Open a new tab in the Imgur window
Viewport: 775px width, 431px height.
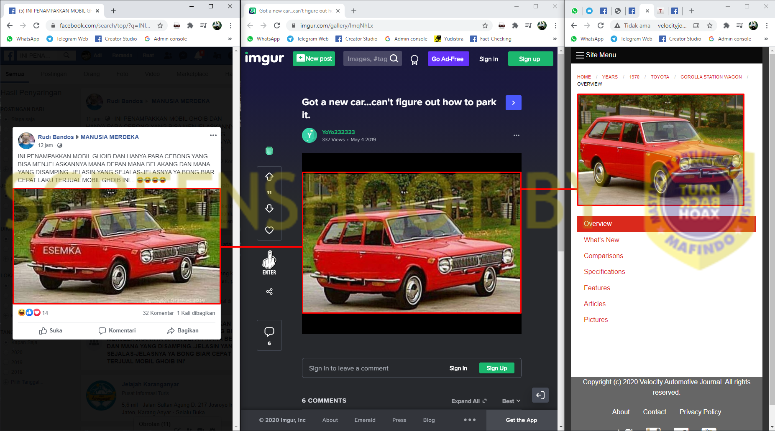[x=354, y=11]
